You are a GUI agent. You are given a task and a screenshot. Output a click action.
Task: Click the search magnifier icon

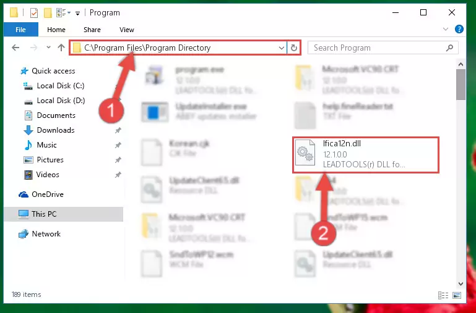(x=449, y=48)
